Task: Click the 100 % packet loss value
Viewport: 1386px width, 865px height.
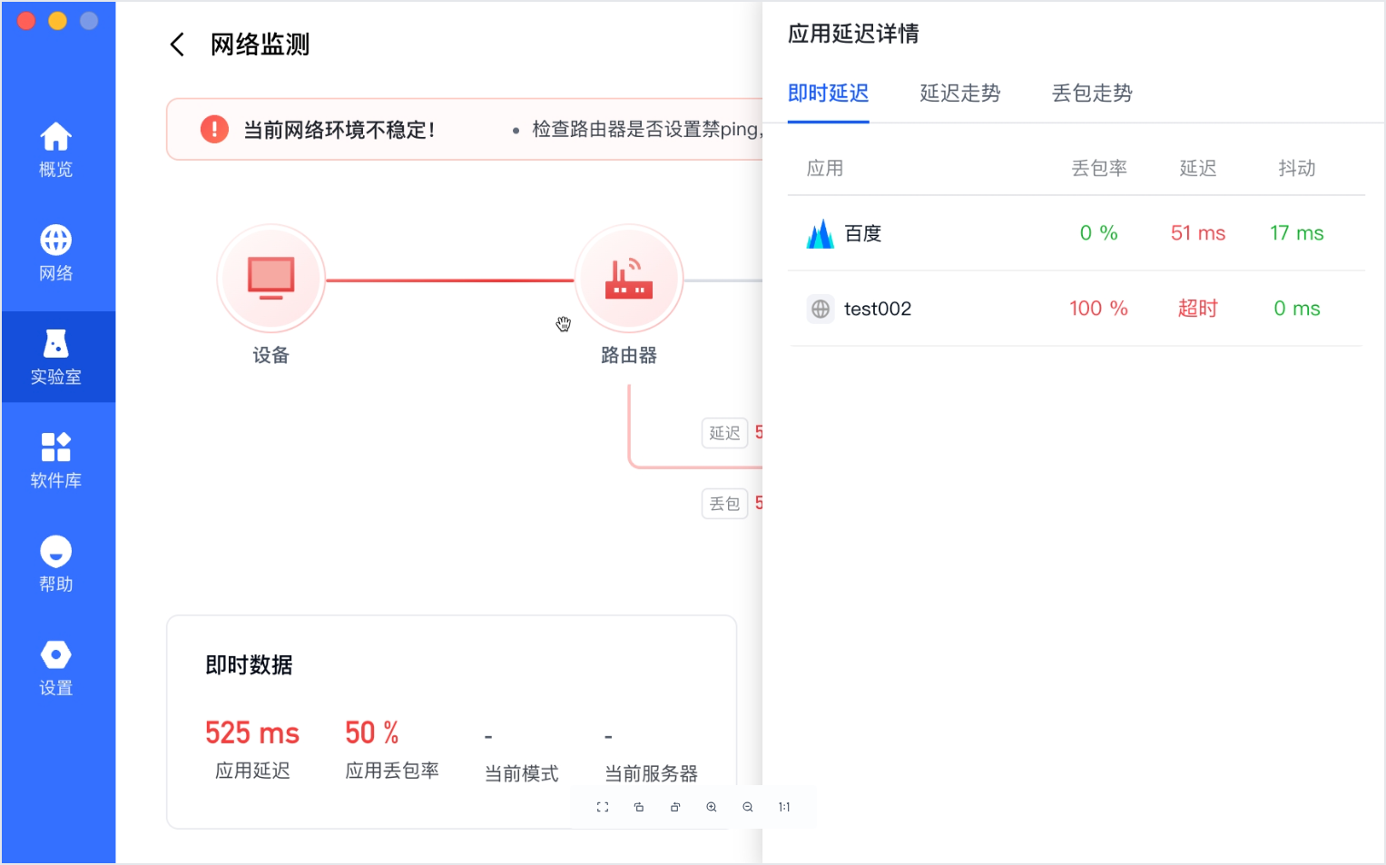Action: (x=1098, y=309)
